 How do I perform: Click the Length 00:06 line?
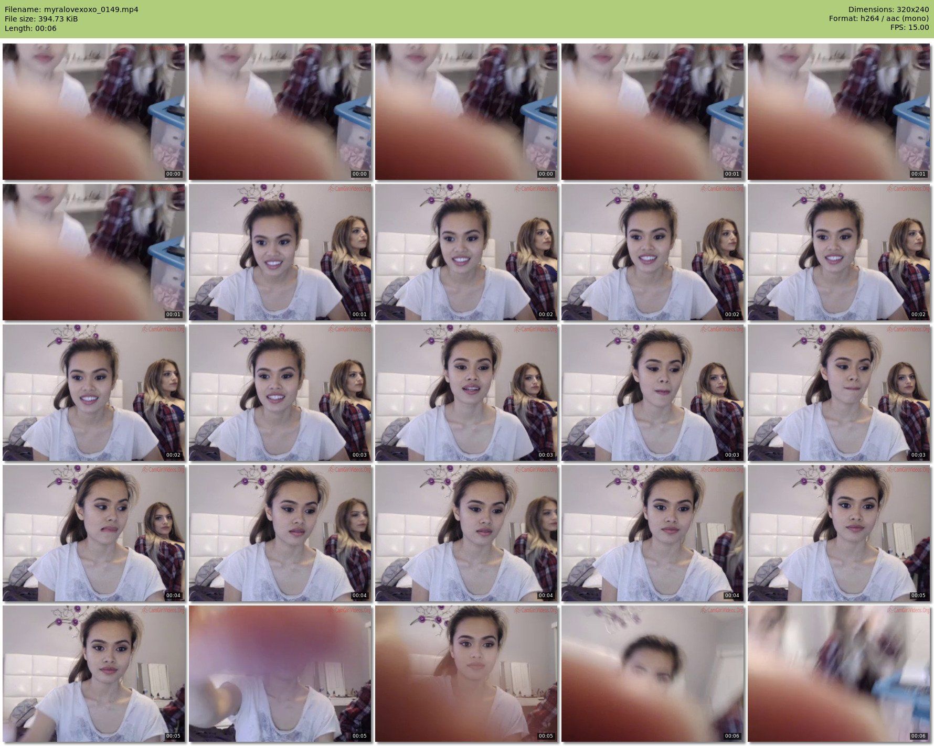[30, 28]
